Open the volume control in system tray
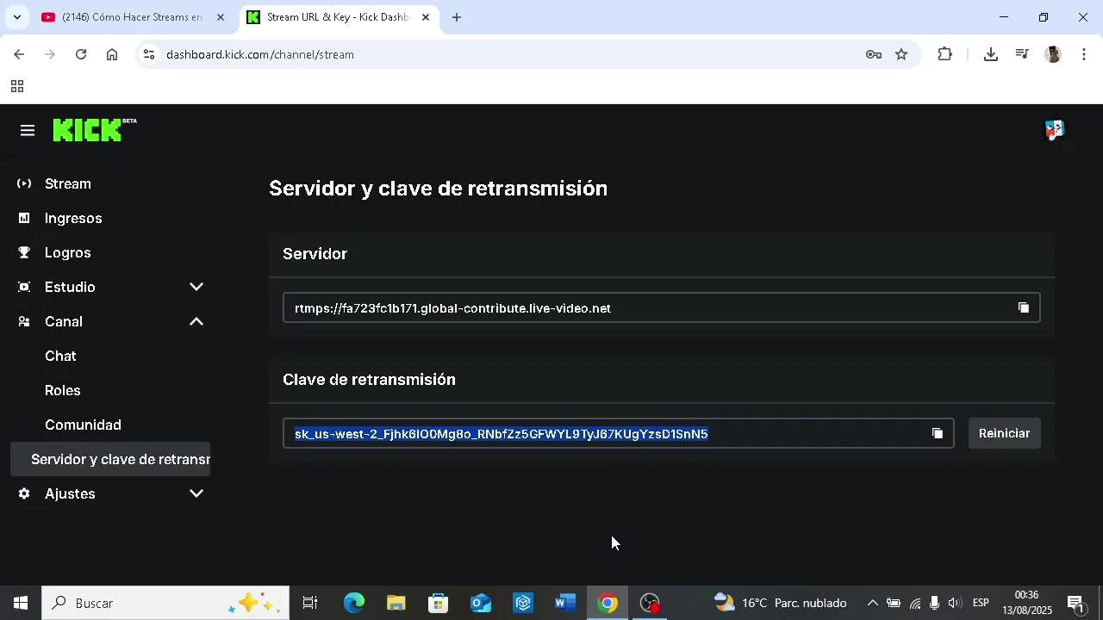1103x620 pixels. pyautogui.click(x=954, y=603)
